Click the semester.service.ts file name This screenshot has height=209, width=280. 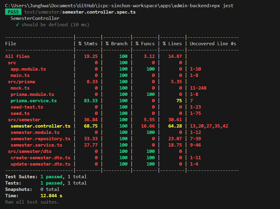(37, 145)
